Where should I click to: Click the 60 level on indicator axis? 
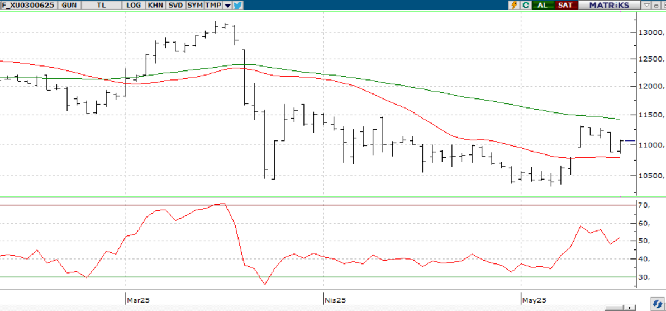tap(645, 224)
